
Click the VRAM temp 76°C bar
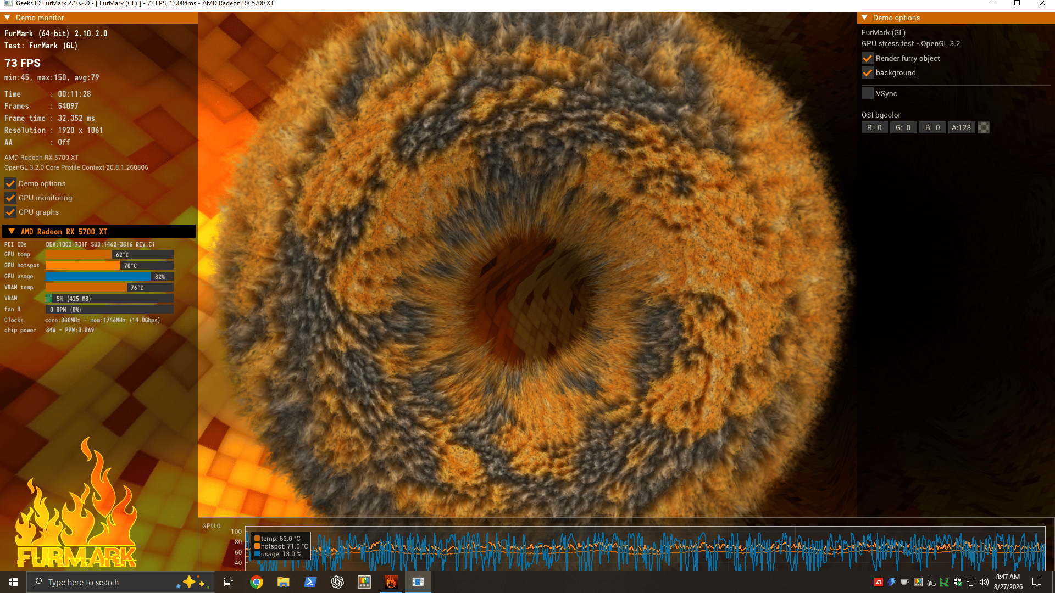click(x=109, y=288)
